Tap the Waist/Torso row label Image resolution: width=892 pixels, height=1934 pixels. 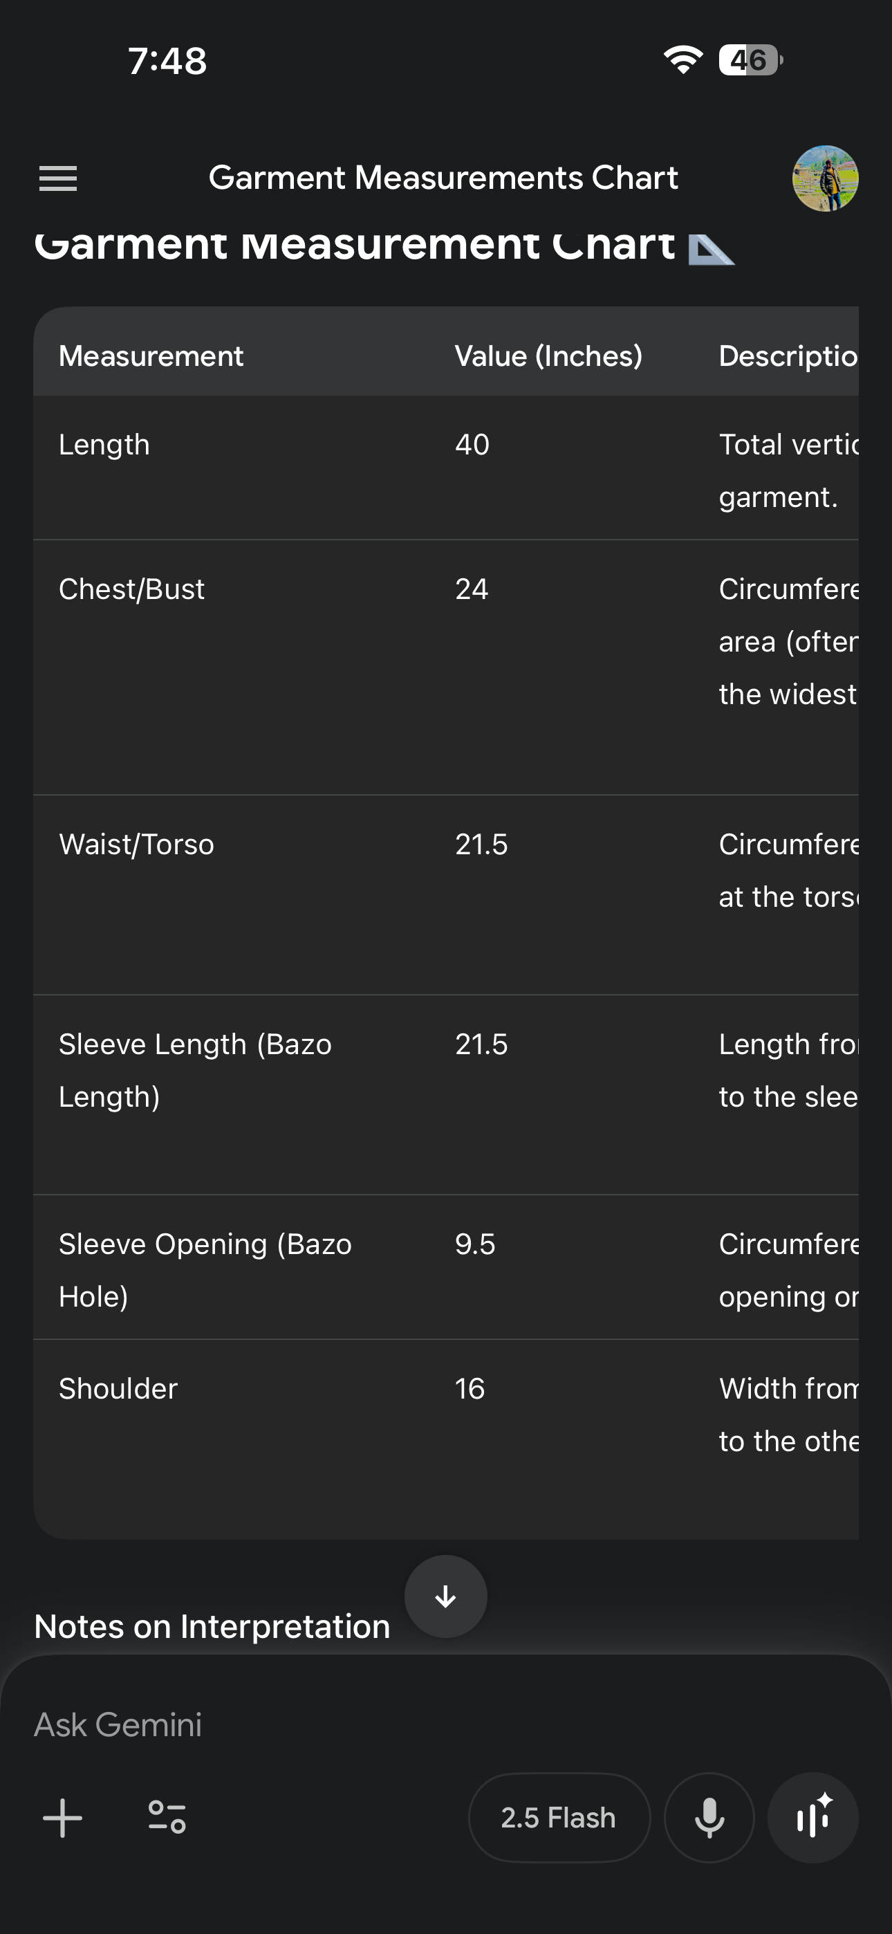pyautogui.click(x=137, y=845)
